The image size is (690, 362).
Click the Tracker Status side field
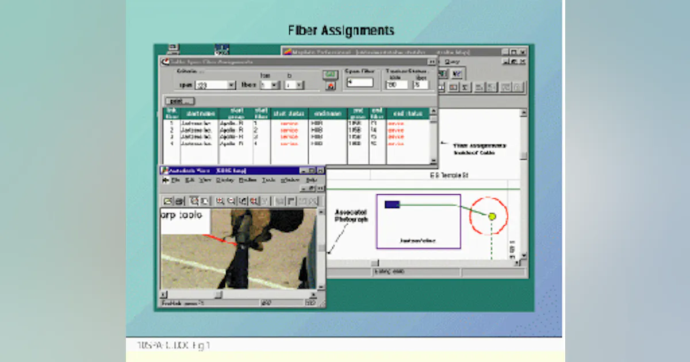pos(397,84)
